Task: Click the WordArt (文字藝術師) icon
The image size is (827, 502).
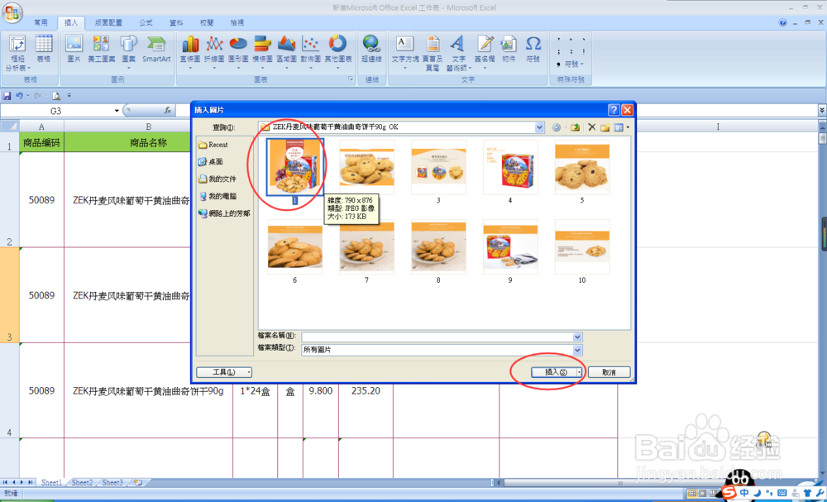Action: click(x=457, y=45)
